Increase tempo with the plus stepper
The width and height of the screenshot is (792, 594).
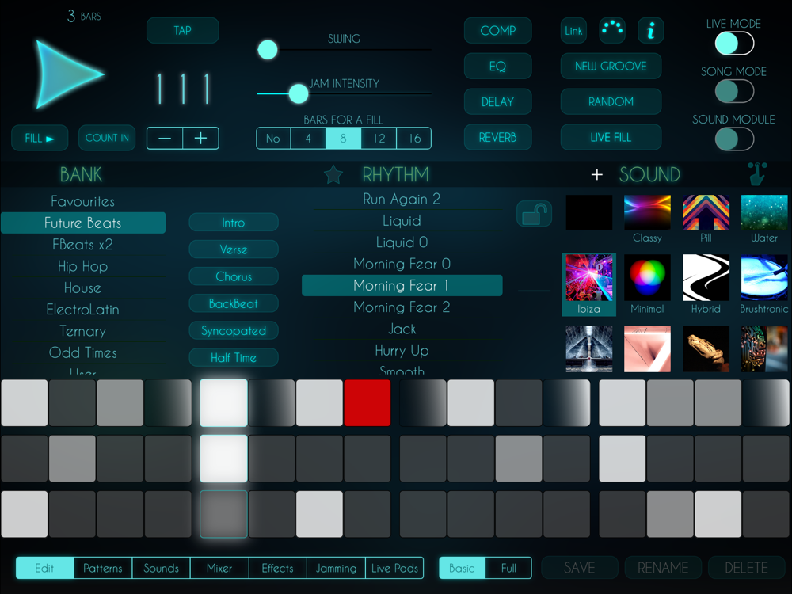201,138
